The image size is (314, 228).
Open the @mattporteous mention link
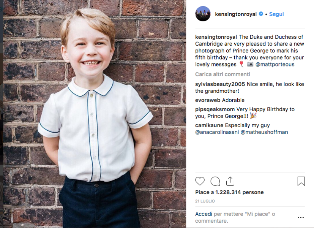pyautogui.click(x=275, y=64)
